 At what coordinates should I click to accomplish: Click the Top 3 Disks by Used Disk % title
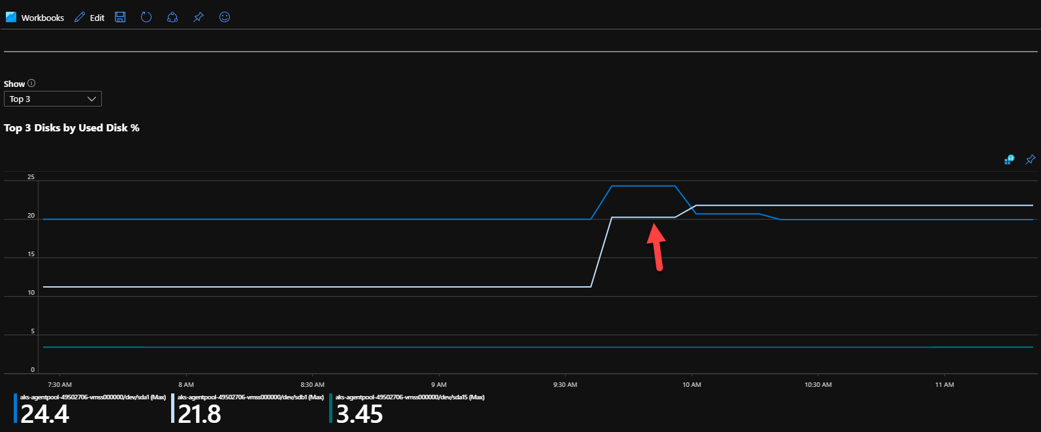(72, 127)
